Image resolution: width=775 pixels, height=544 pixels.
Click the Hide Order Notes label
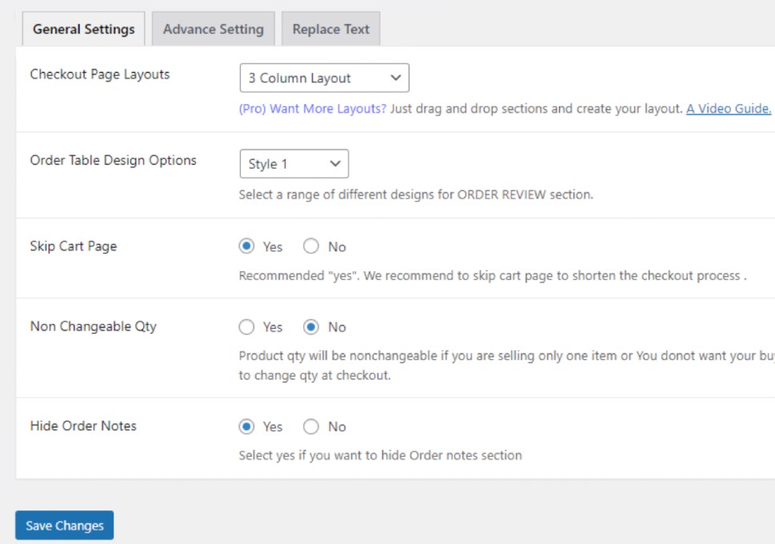(83, 426)
